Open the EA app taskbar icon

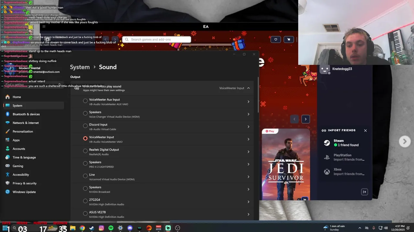149,228
